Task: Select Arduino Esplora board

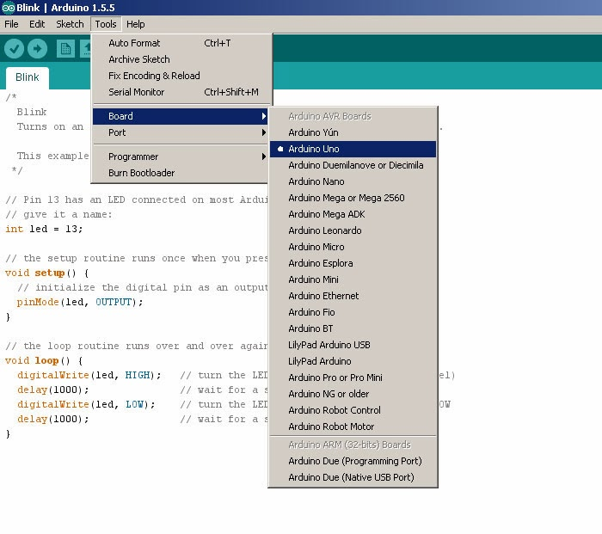Action: (353, 263)
